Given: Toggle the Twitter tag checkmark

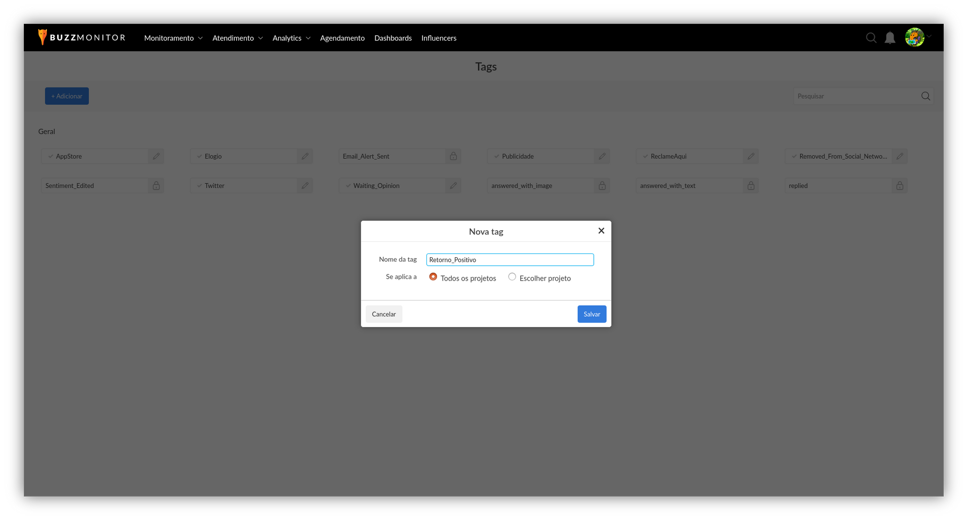Looking at the screenshot, I should 199,186.
